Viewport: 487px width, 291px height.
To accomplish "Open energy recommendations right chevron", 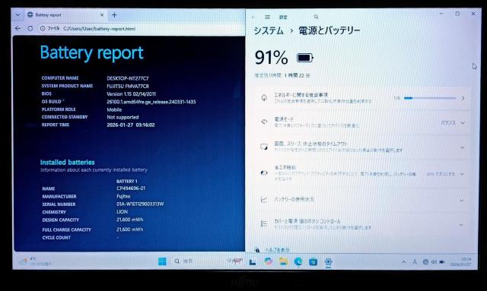I will [463, 98].
